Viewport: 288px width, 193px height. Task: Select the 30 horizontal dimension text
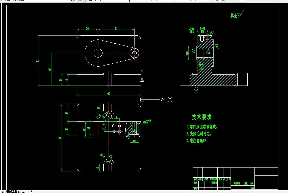click(x=87, y=29)
